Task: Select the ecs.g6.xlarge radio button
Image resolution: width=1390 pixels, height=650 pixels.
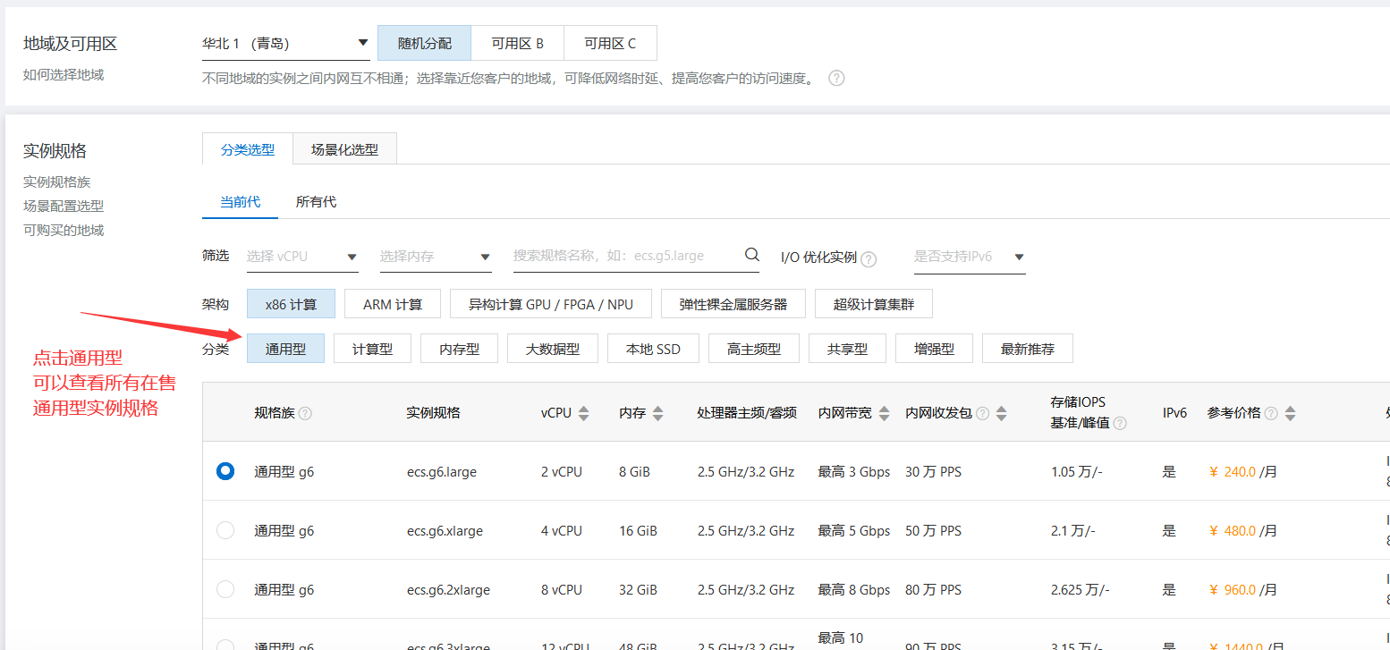Action: [225, 530]
